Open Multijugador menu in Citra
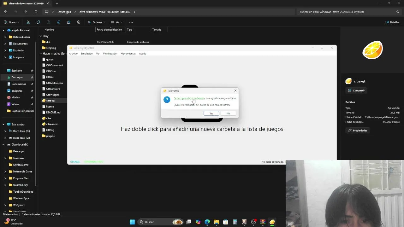 (x=110, y=54)
